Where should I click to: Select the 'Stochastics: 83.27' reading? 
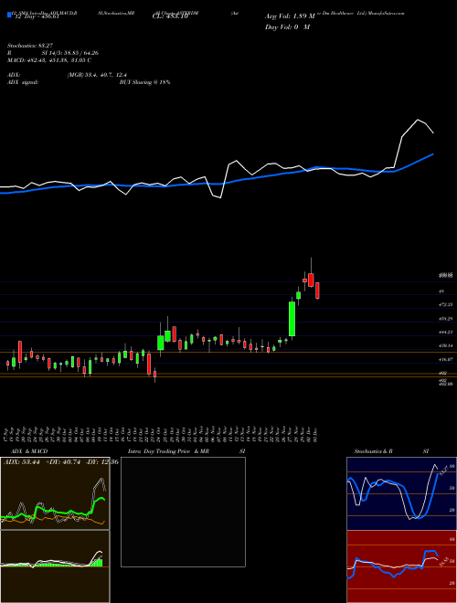29,46
